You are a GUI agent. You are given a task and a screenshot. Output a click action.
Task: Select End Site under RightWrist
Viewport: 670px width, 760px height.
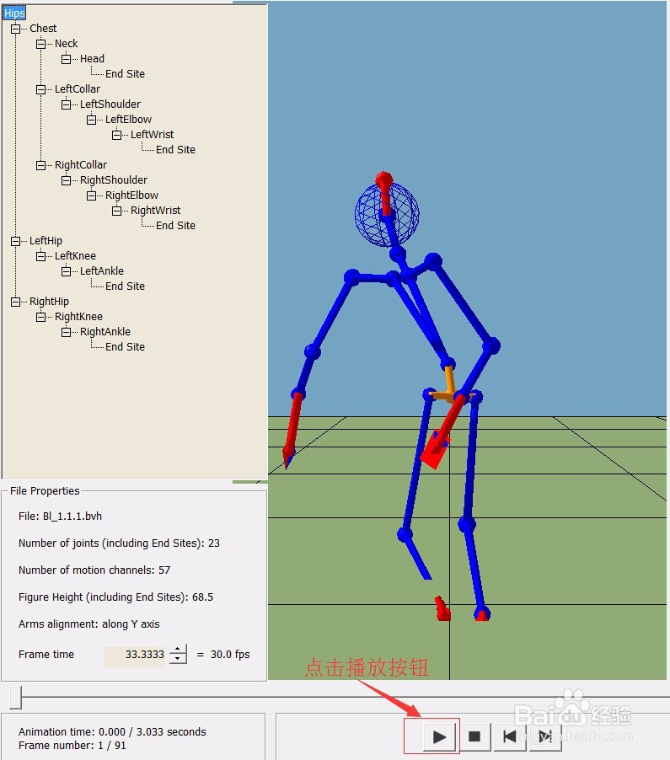pos(175,225)
